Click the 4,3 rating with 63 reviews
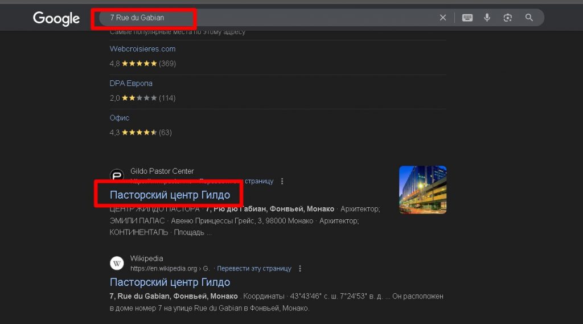This screenshot has height=324, width=583. point(141,133)
